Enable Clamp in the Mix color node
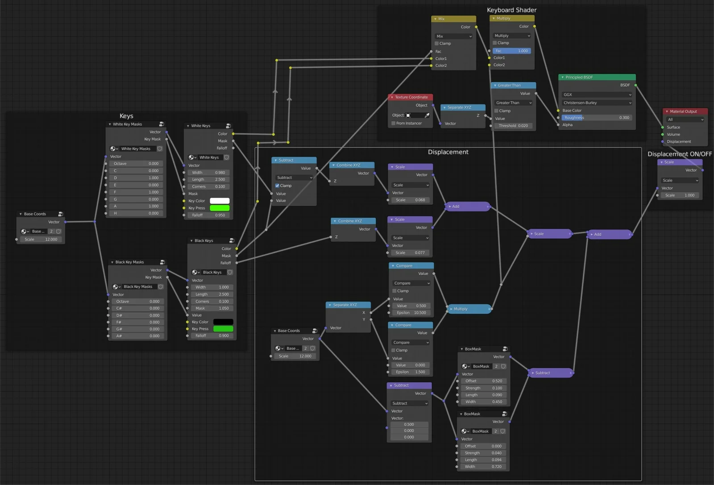 pos(436,43)
